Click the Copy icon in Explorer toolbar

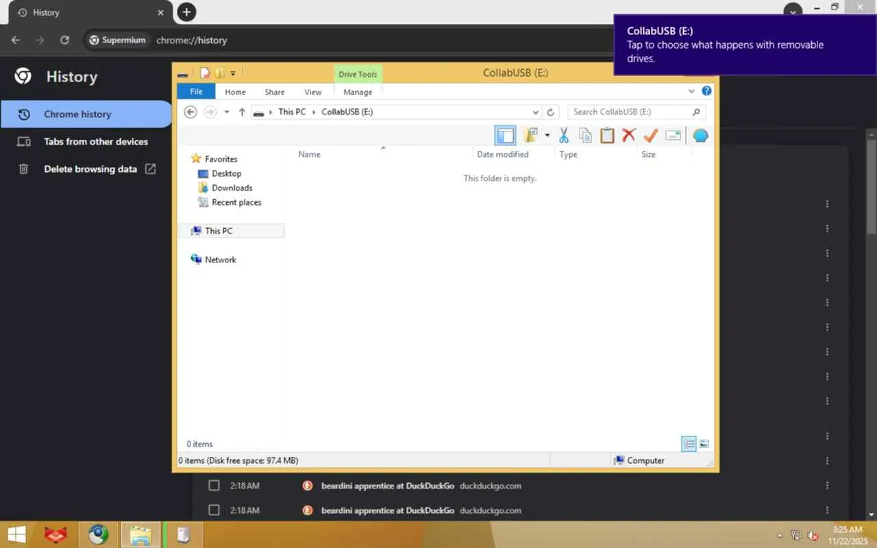click(585, 136)
